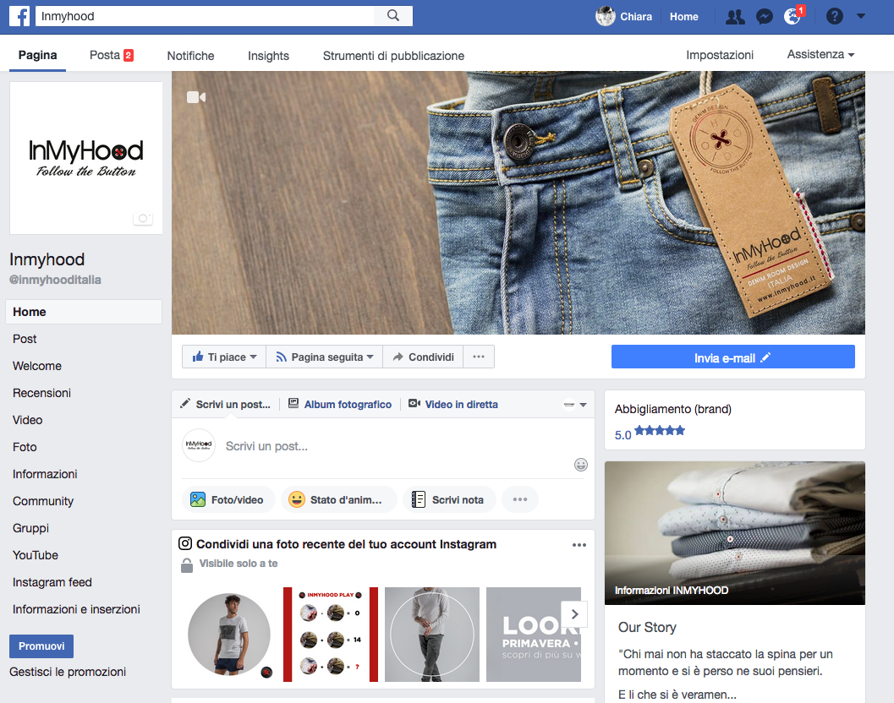This screenshot has height=703, width=894.
Task: Open Instagram card options ellipsis
Action: [579, 545]
